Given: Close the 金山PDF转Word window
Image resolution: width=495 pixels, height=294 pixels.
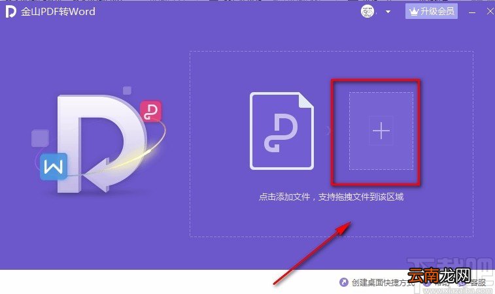Looking at the screenshot, I should [490, 12].
